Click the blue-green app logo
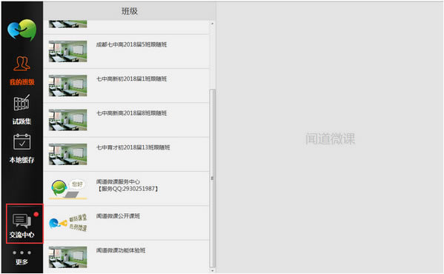This screenshot has width=444, height=274. 22,30
